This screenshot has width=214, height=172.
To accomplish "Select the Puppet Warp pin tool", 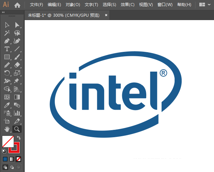I will click(17, 81).
